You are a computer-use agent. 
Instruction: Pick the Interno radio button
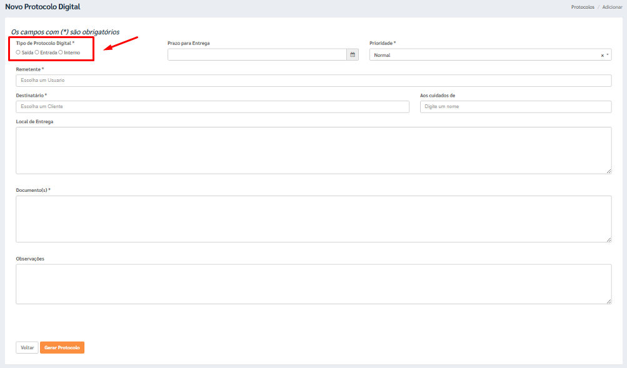[x=61, y=52]
